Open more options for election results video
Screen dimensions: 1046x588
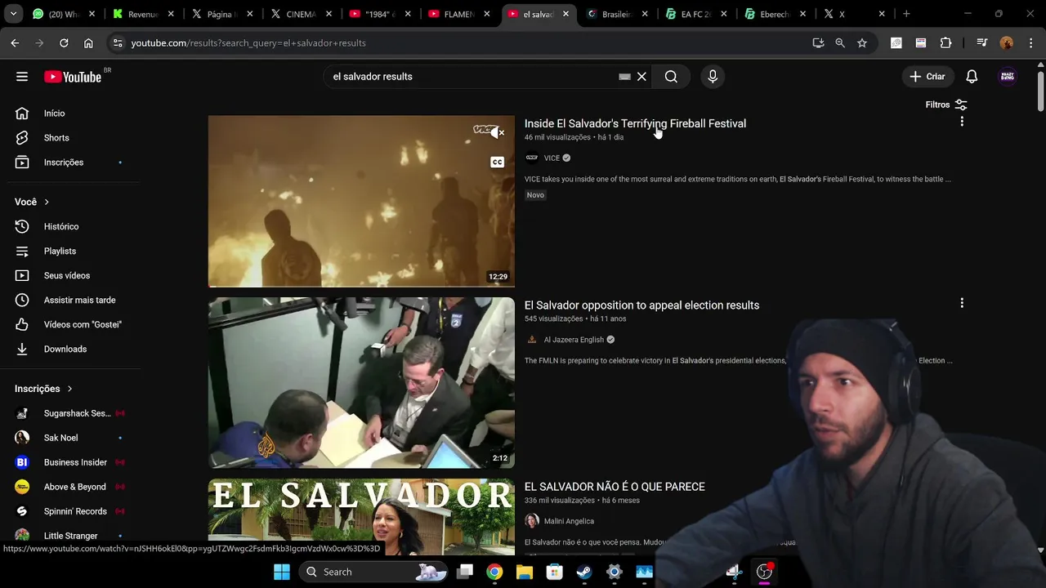coord(962,303)
